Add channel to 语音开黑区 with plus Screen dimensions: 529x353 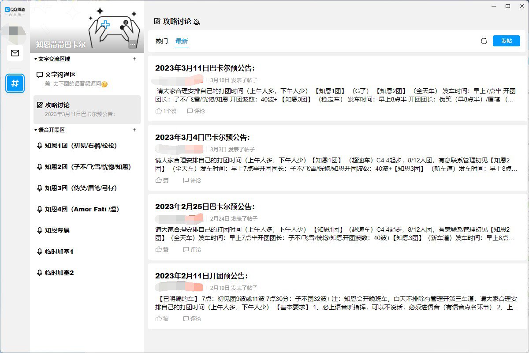click(134, 130)
